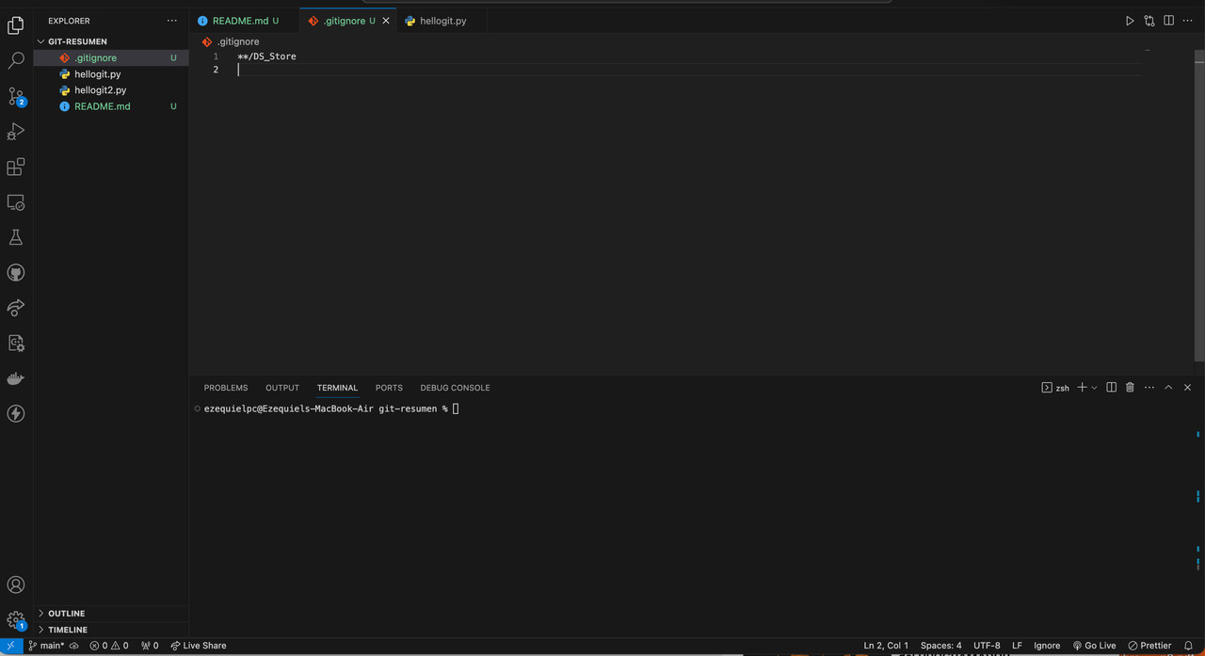Kill the terminal with trash icon
1205x656 pixels.
[1130, 388]
